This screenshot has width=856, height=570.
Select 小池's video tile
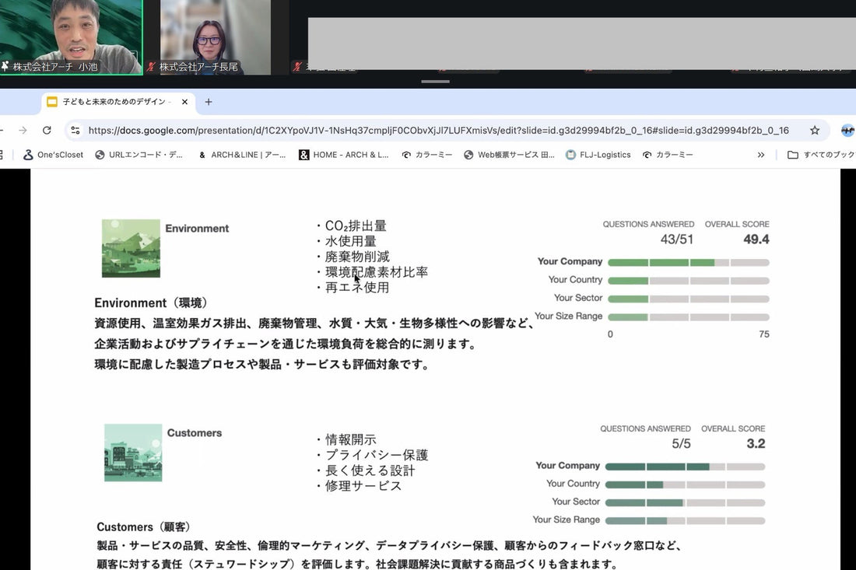click(x=71, y=37)
